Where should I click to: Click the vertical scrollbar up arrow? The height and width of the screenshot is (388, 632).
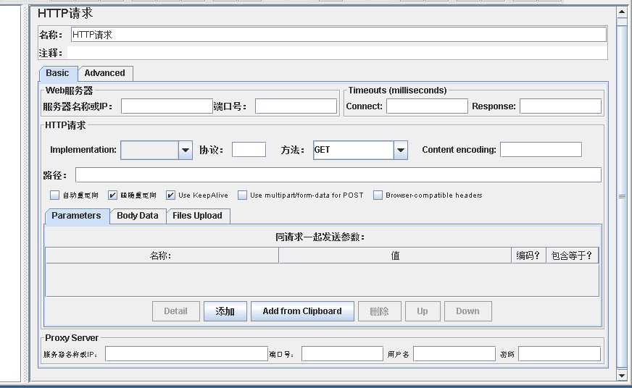point(621,12)
